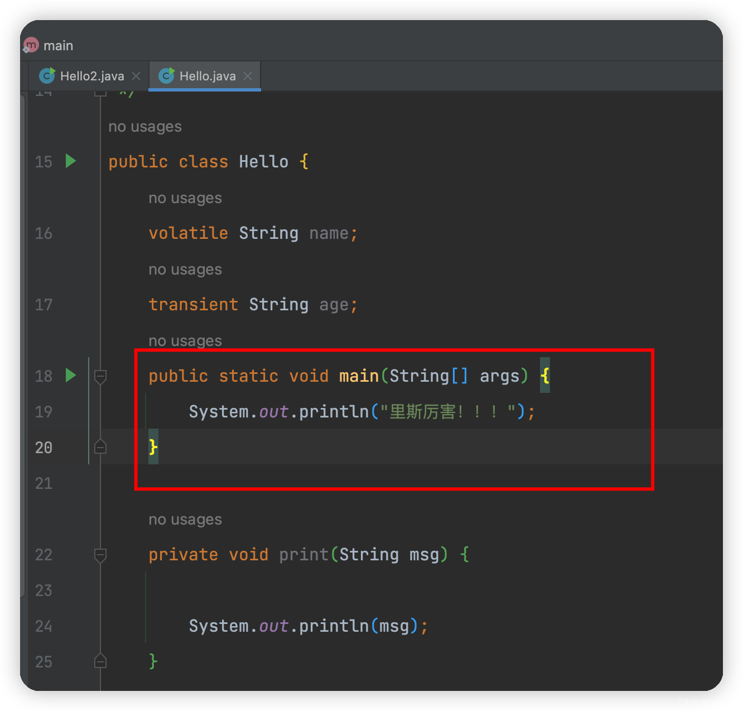
Task: Click the 'transient' keyword
Action: [193, 305]
